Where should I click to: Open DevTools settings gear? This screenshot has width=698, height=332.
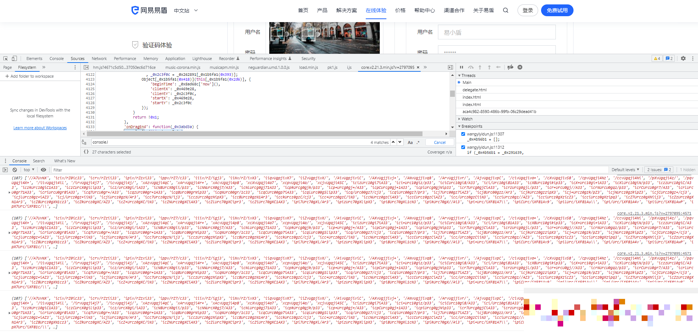click(x=683, y=59)
